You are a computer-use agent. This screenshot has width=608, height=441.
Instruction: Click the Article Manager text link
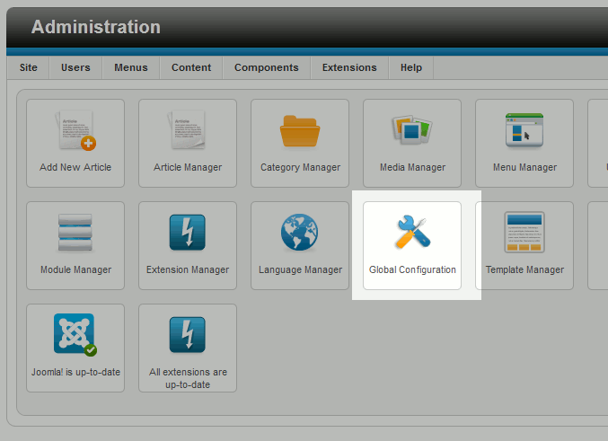pos(188,167)
